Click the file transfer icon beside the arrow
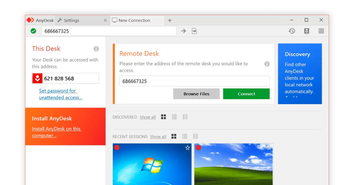 click(x=194, y=31)
